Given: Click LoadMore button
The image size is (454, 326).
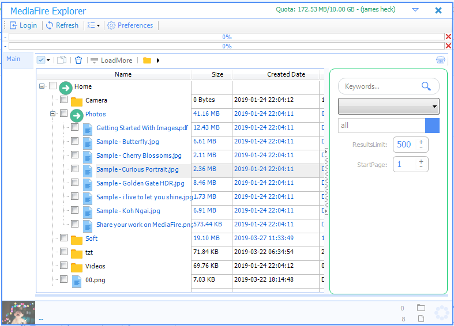Looking at the screenshot, I should 111,60.
